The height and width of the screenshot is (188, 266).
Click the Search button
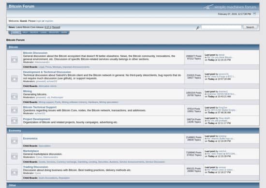pyautogui.click(x=250, y=27)
